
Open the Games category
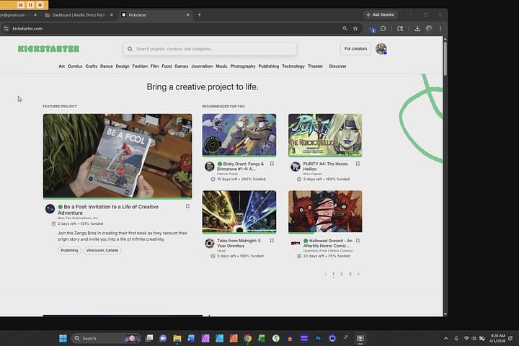[182, 66]
